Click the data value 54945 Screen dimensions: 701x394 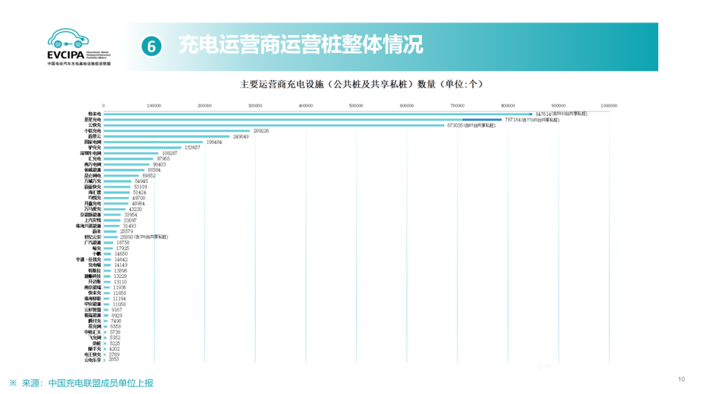pos(141,181)
